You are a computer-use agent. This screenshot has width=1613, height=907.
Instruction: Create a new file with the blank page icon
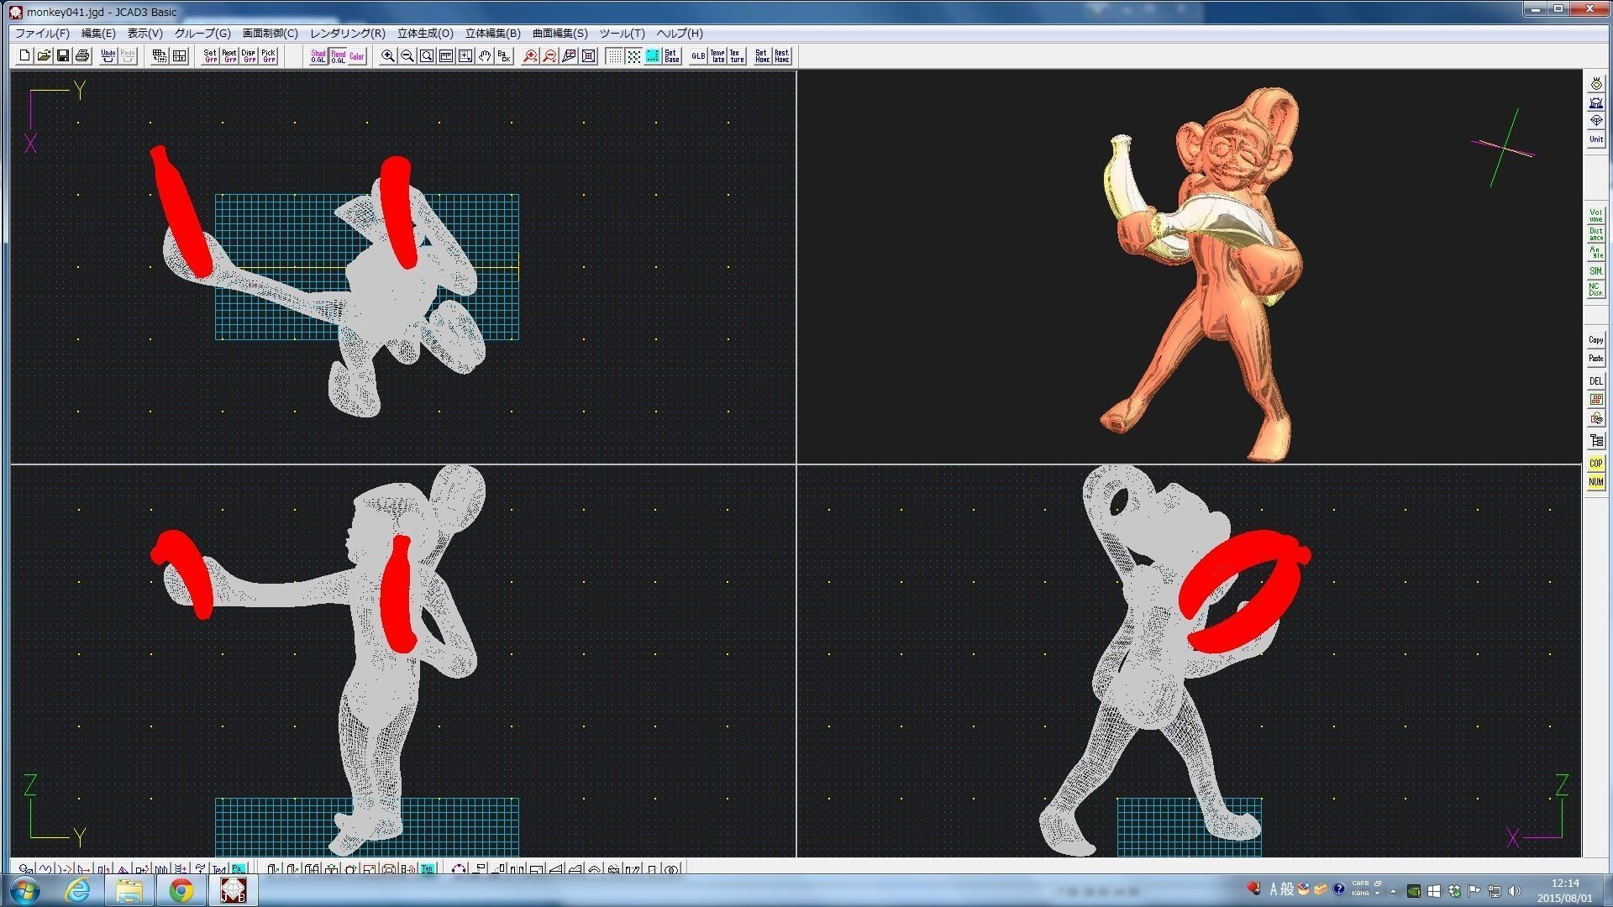pyautogui.click(x=24, y=55)
